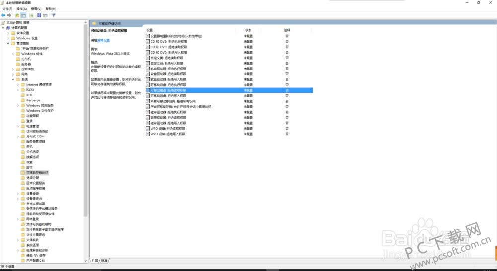Expand the 软件设置 tree node
Image resolution: width=497 pixels, height=271 pixels.
coord(8,33)
